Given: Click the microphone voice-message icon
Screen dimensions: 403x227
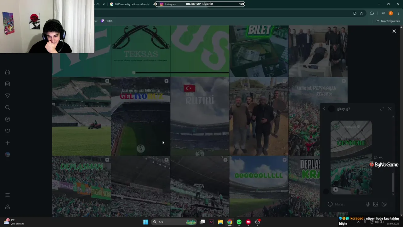Looking at the screenshot, I should [x=367, y=204].
